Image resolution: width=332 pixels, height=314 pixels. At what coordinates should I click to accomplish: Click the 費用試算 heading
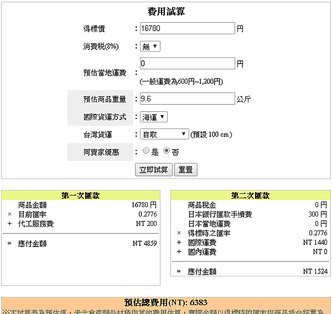pyautogui.click(x=166, y=12)
